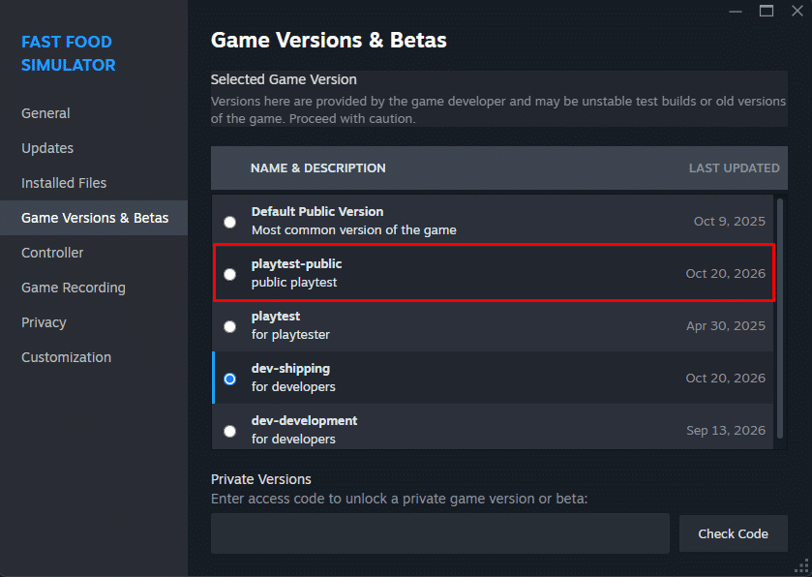The width and height of the screenshot is (812, 577).
Task: Click the playtest-public version name
Action: [296, 264]
